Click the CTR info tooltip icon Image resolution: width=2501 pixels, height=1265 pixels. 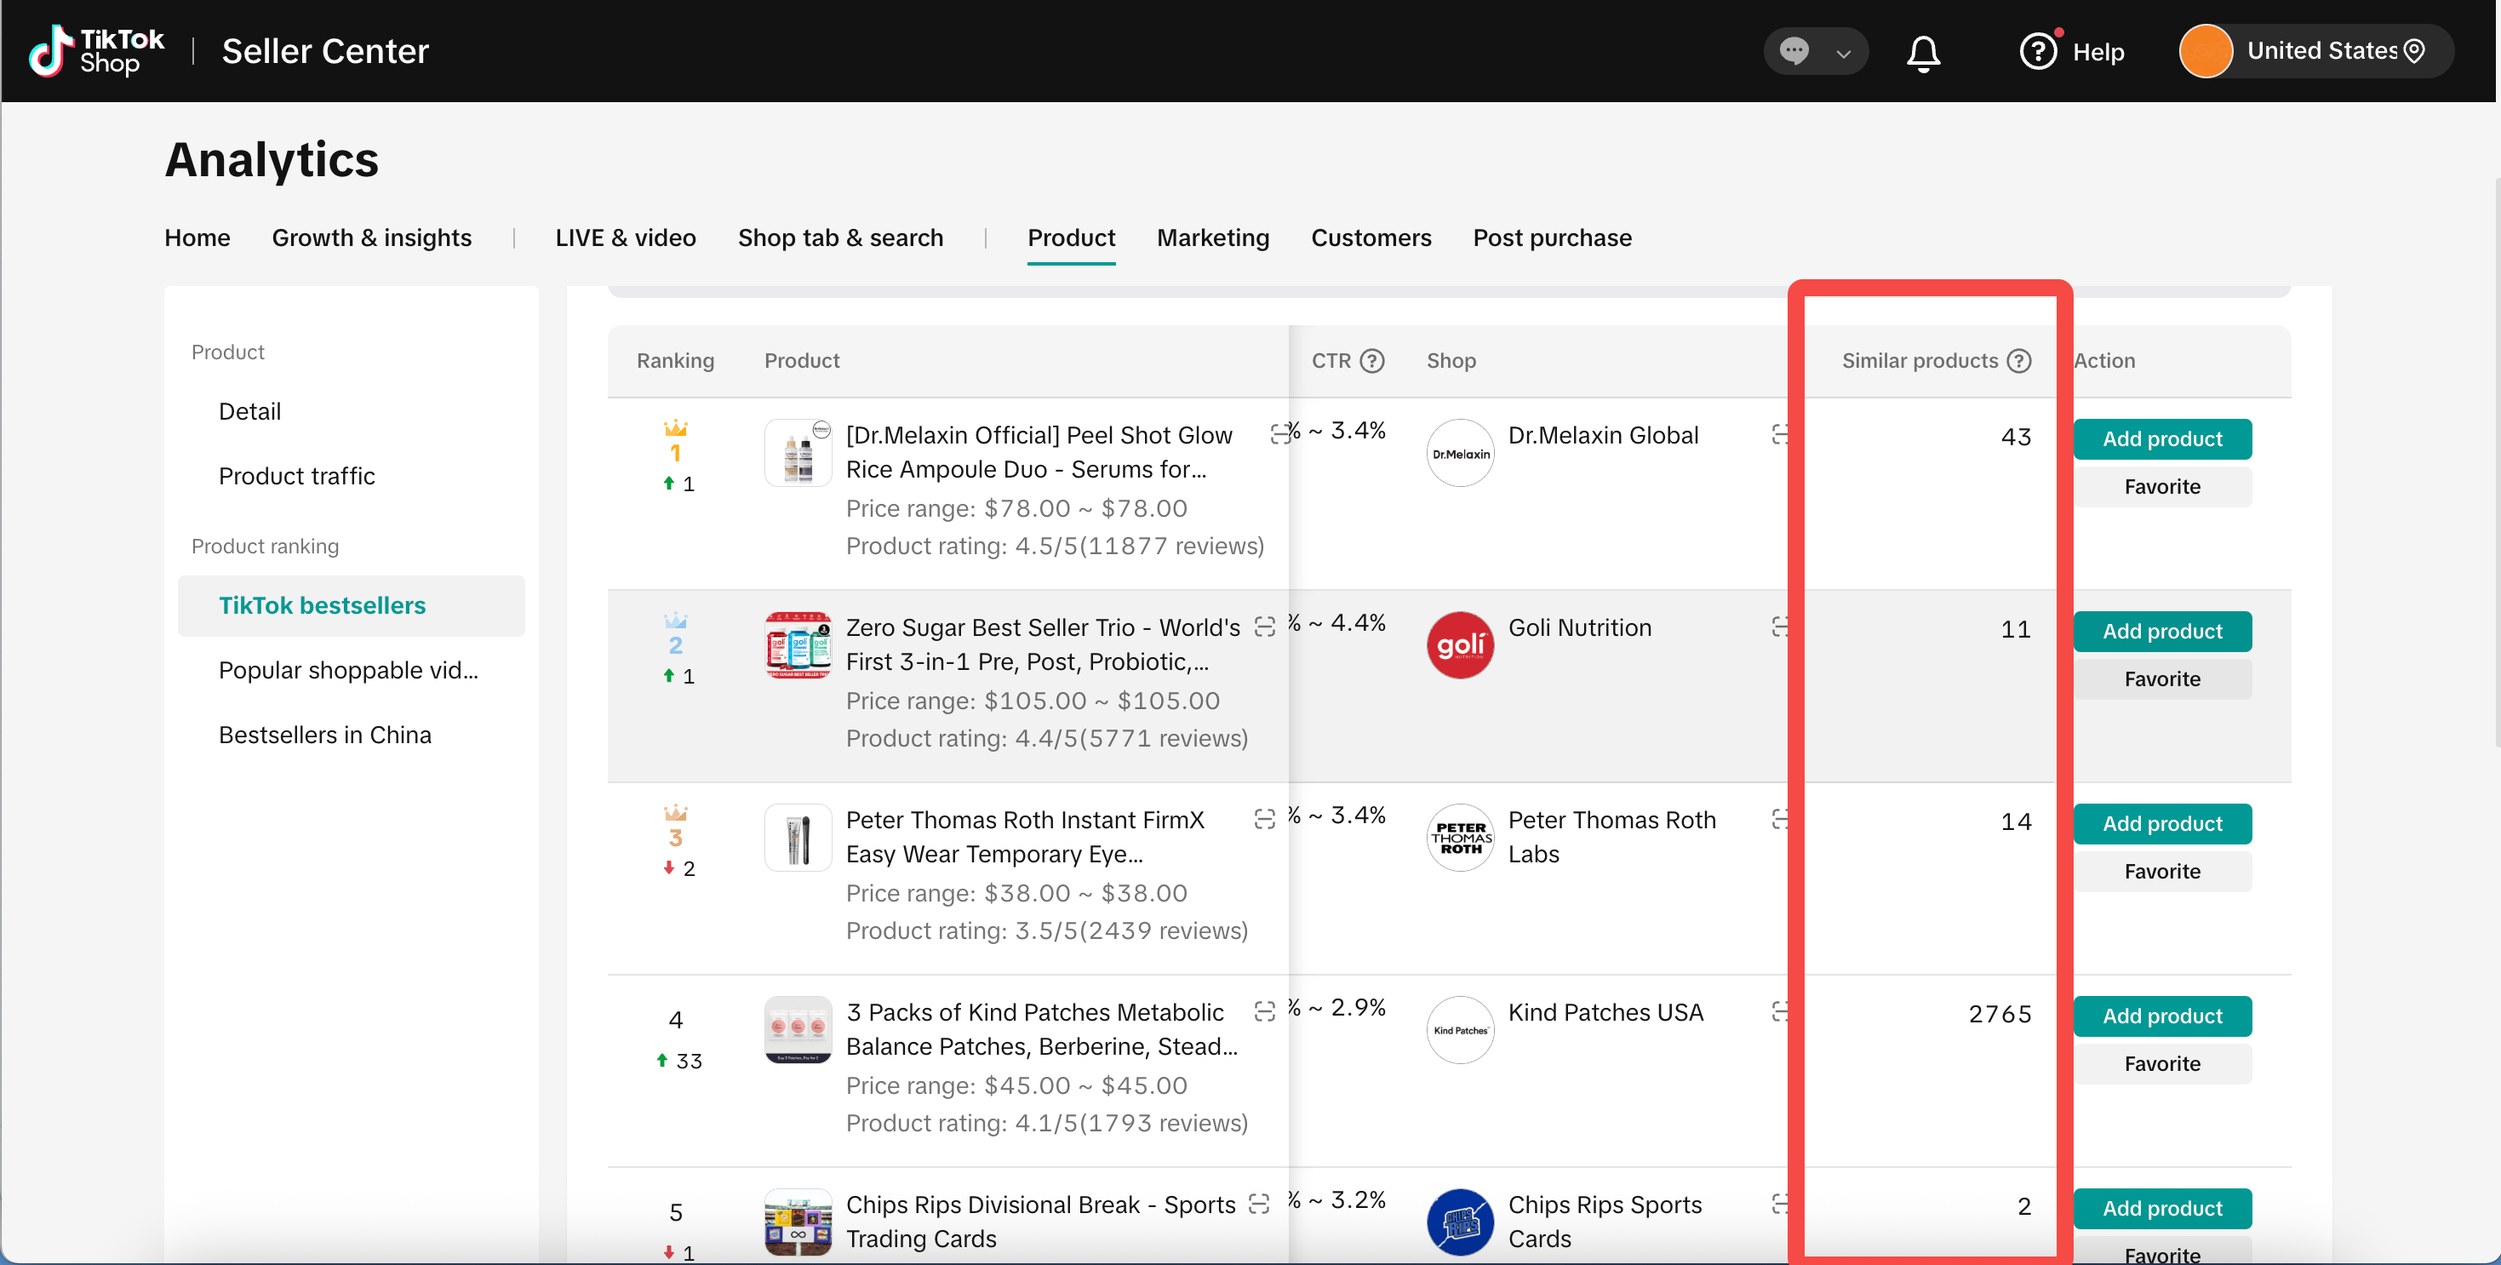click(1372, 361)
